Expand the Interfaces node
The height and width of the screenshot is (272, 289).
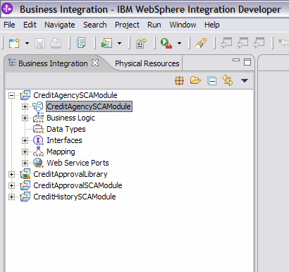[x=25, y=140]
